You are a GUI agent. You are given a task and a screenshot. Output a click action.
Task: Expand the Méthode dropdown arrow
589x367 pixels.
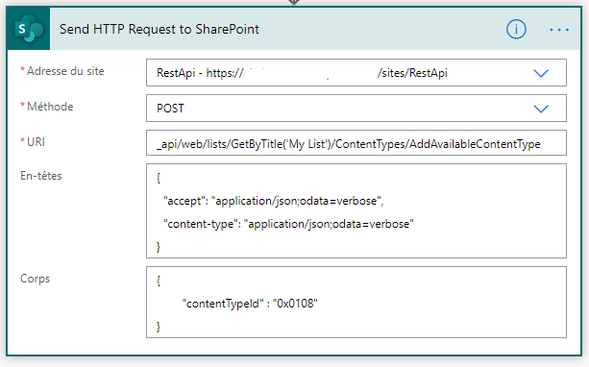click(x=541, y=109)
